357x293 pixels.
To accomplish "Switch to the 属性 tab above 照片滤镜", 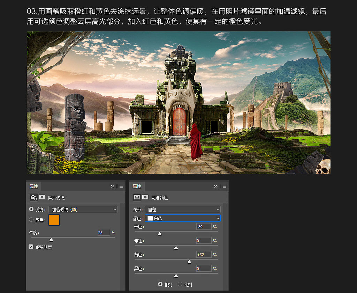I will [x=34, y=186].
